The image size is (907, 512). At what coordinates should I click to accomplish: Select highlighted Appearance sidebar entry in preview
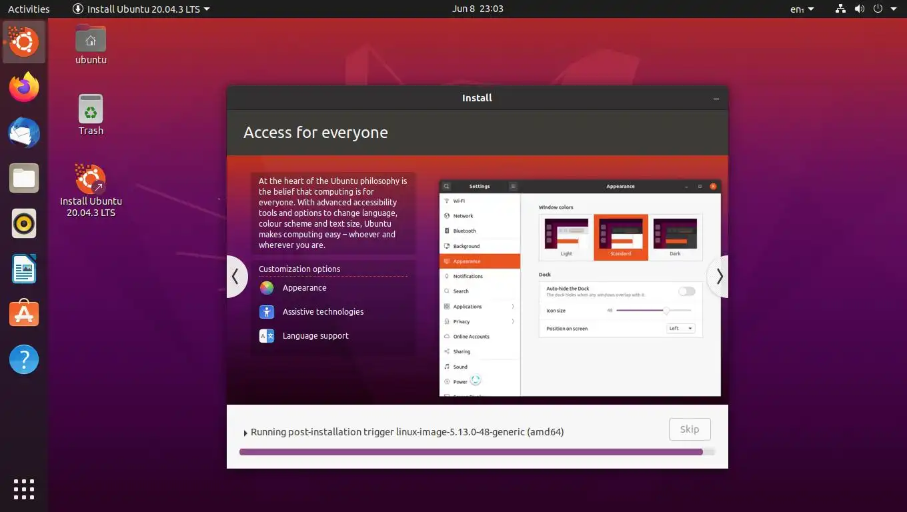[x=480, y=261]
